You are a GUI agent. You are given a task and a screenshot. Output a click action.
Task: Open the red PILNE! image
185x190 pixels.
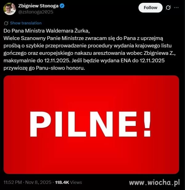pos(91,125)
